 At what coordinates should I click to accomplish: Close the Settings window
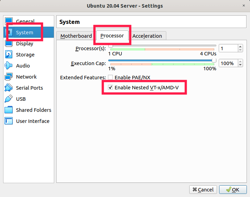pyautogui.click(x=244, y=6)
